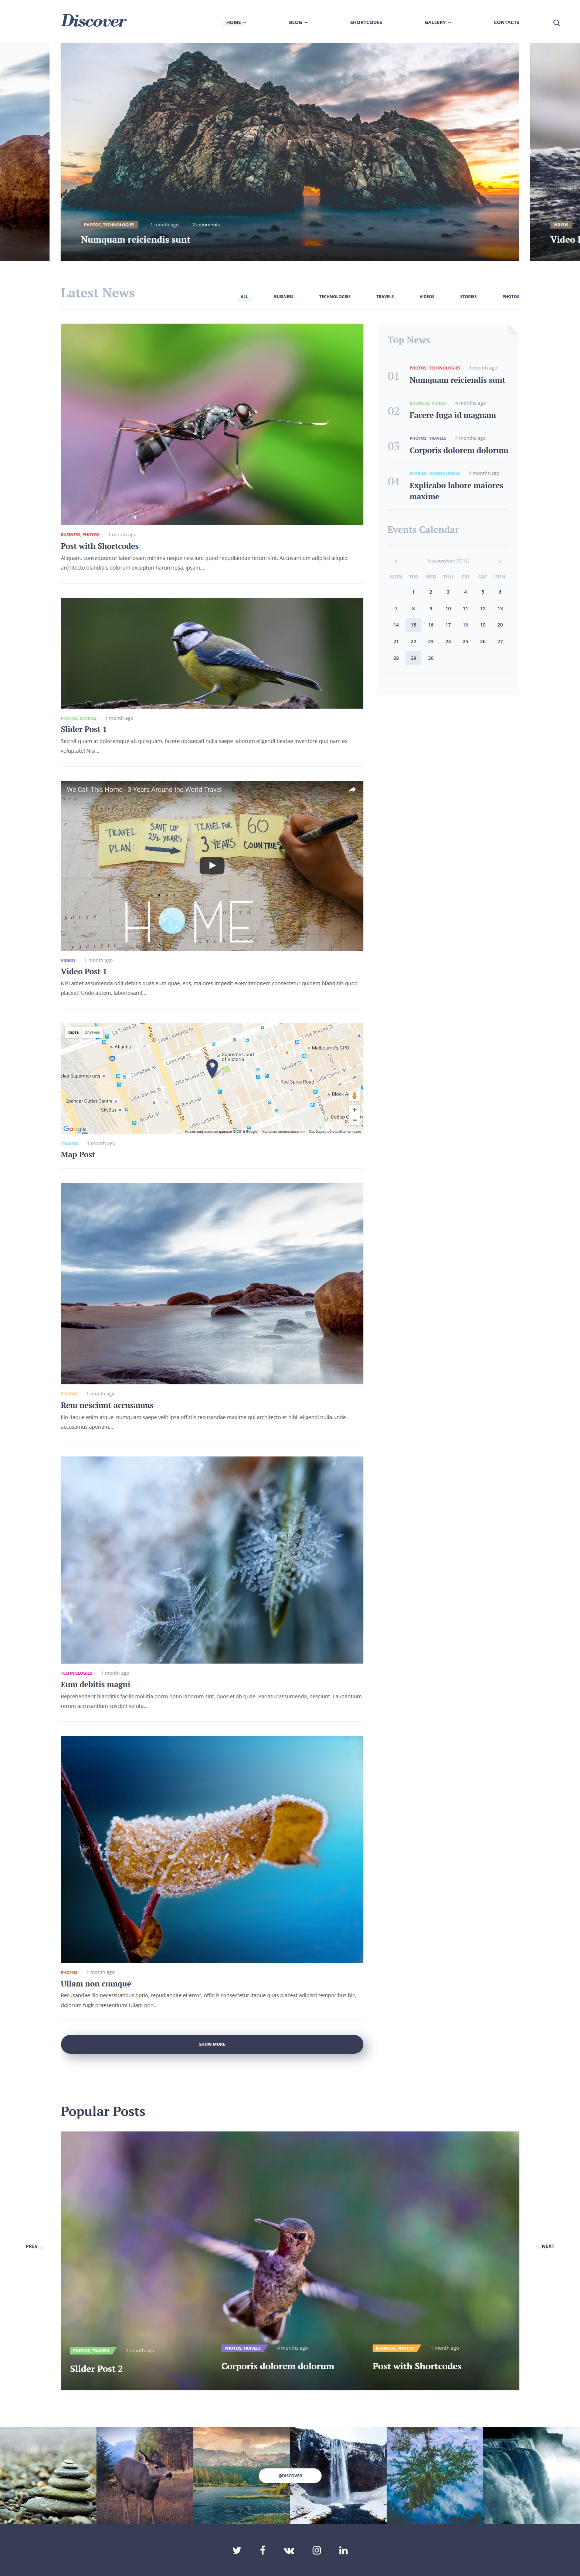
Task: Filter Latest News by TRAVELS tab
Action: tap(385, 296)
